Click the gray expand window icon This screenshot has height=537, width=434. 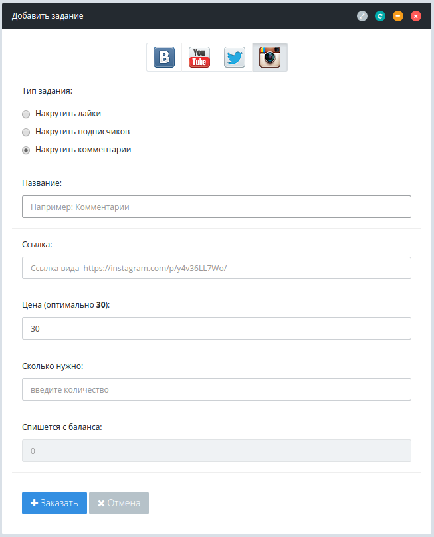[x=362, y=16]
